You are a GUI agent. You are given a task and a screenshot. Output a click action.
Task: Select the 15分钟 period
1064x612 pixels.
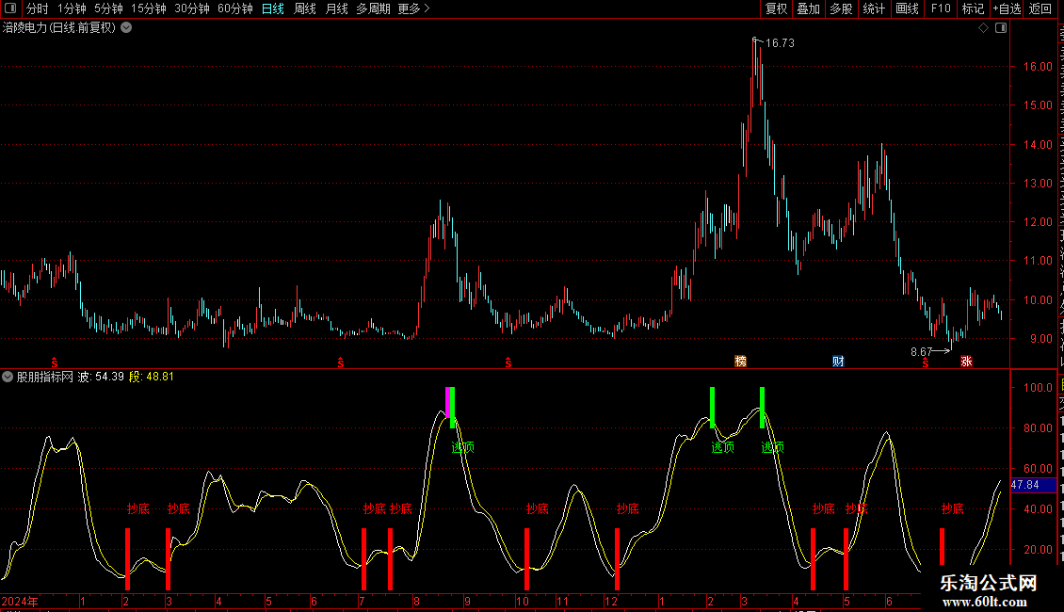[x=149, y=8]
